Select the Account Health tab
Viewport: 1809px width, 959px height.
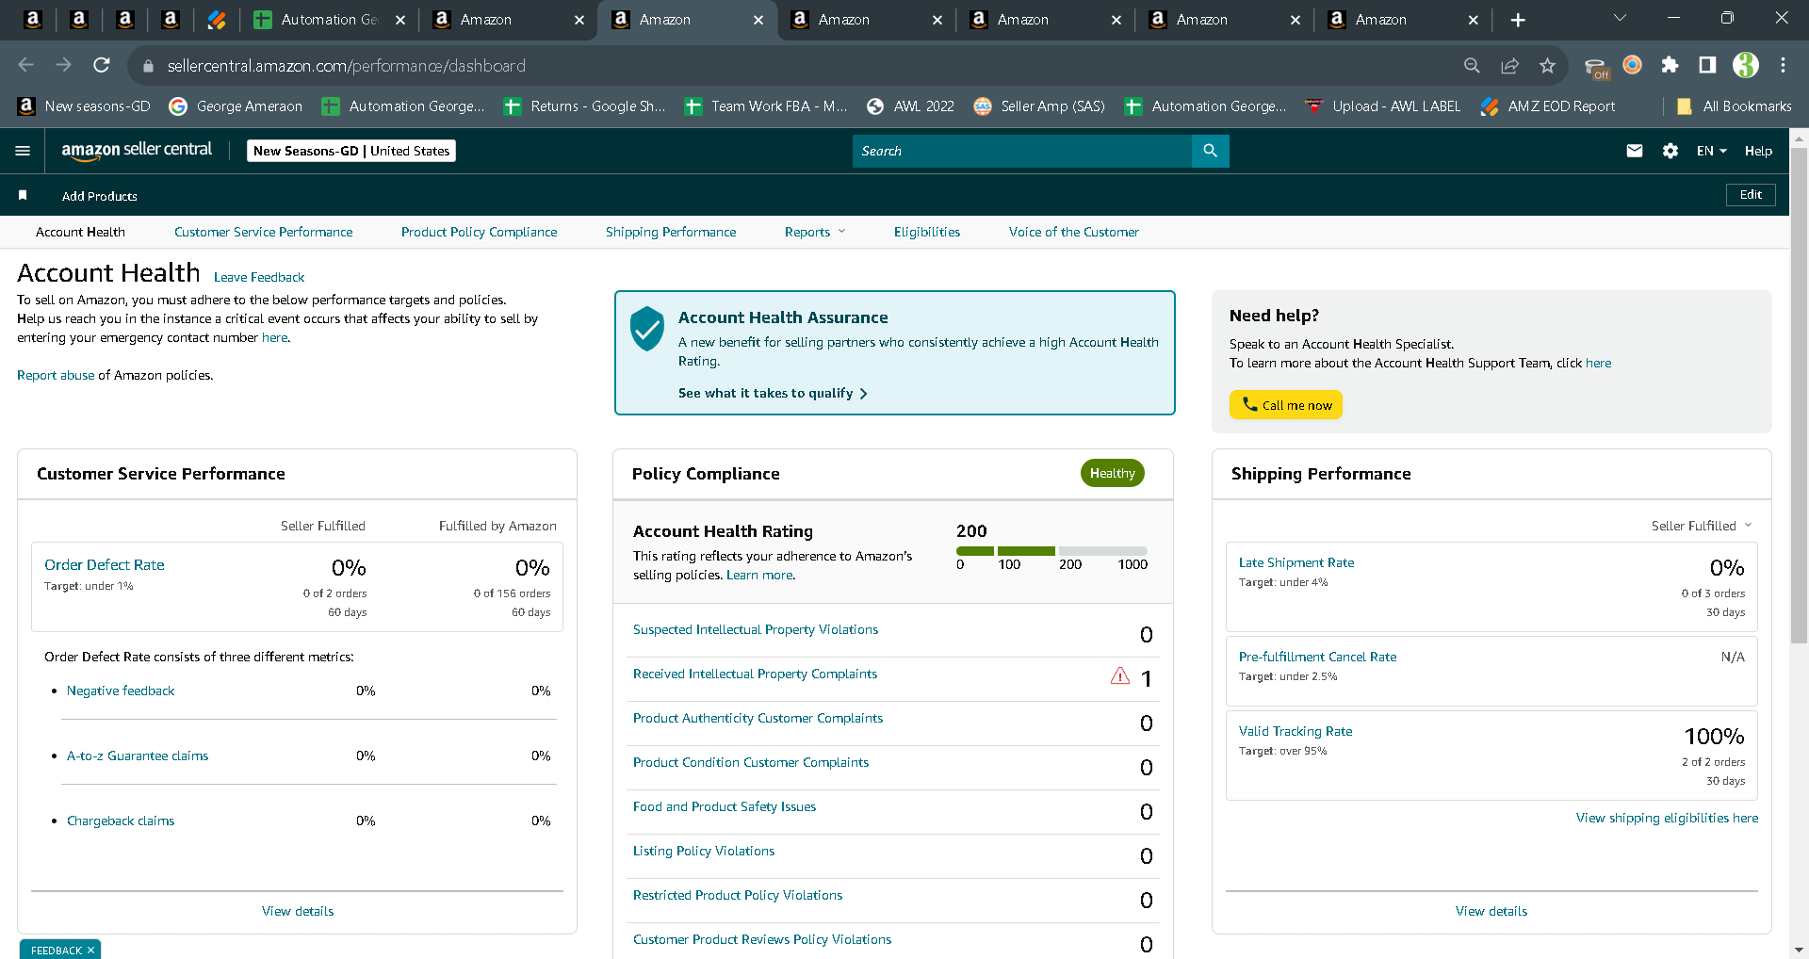click(x=80, y=232)
